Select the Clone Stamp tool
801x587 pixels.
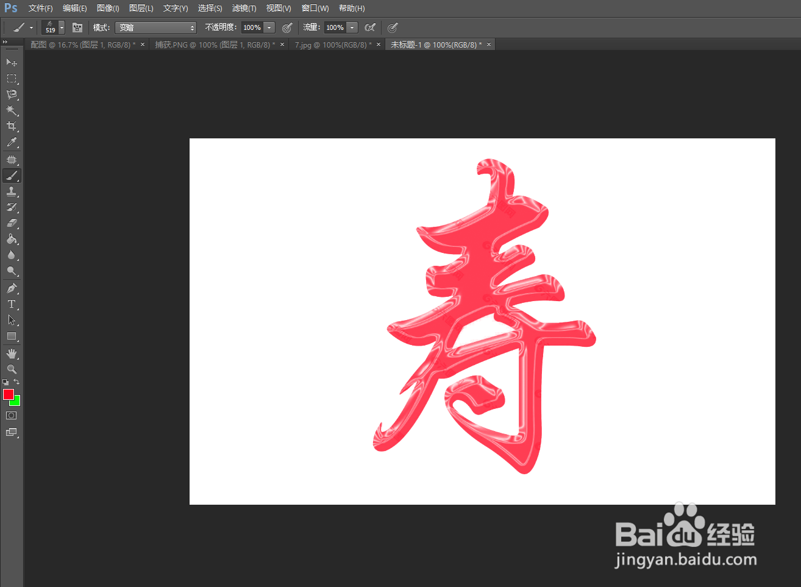pos(12,191)
